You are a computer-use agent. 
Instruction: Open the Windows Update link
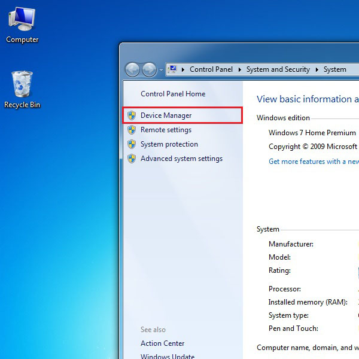tap(168, 356)
